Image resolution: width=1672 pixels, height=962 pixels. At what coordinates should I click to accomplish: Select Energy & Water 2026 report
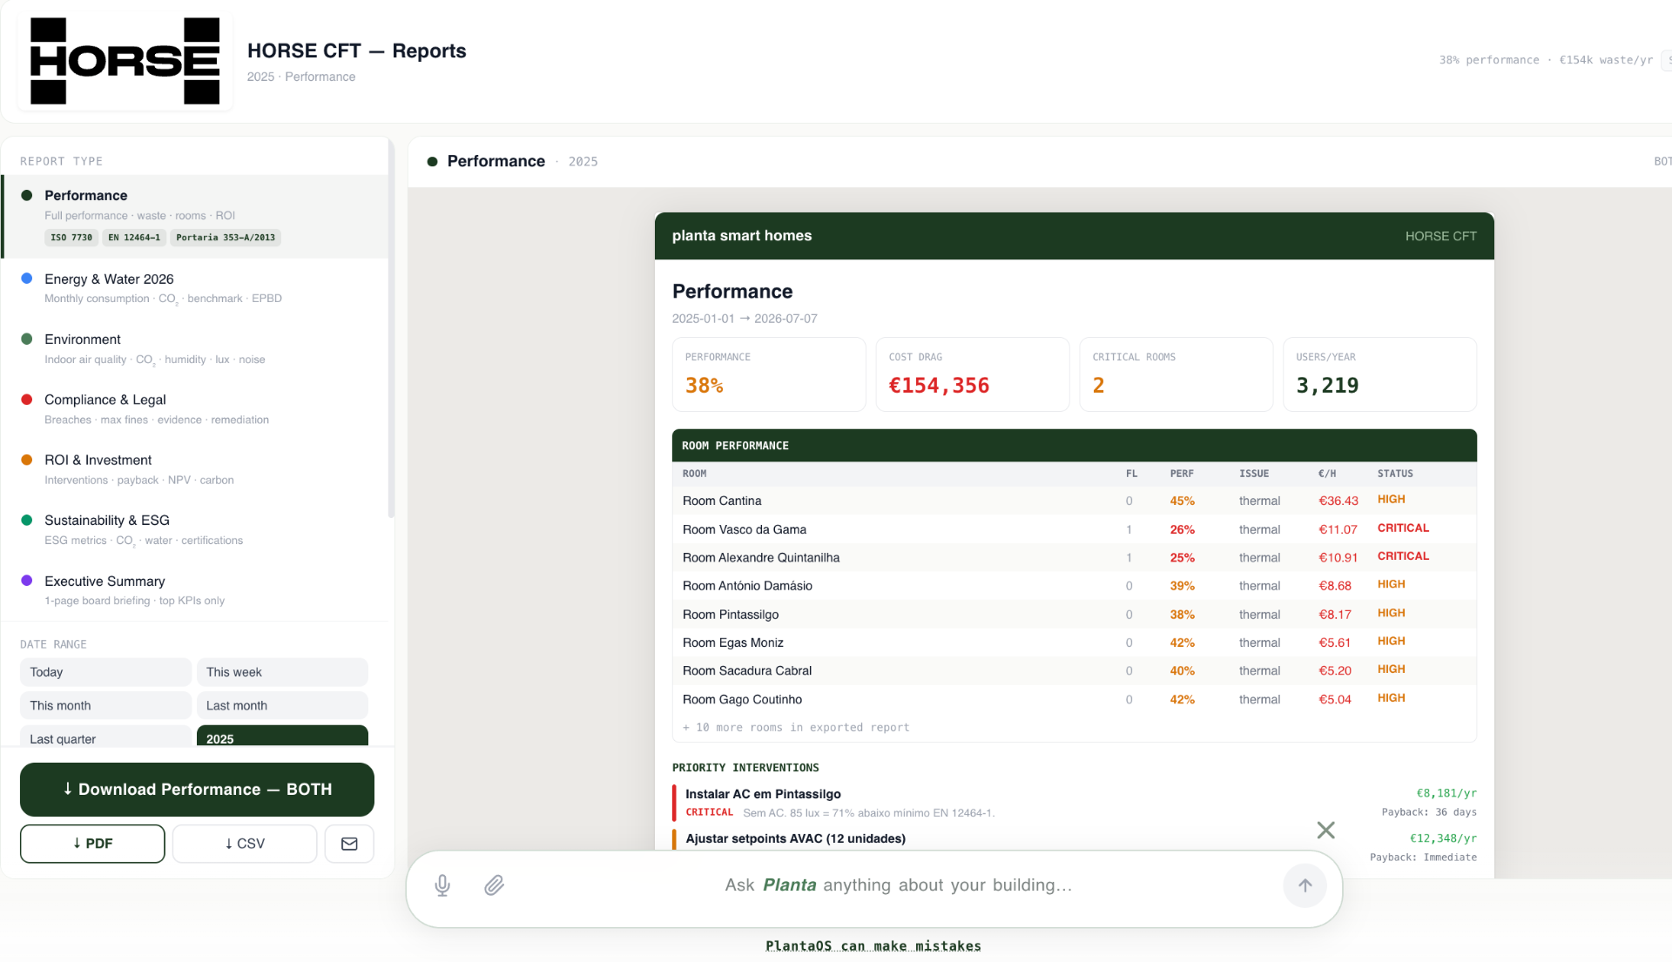(195, 288)
